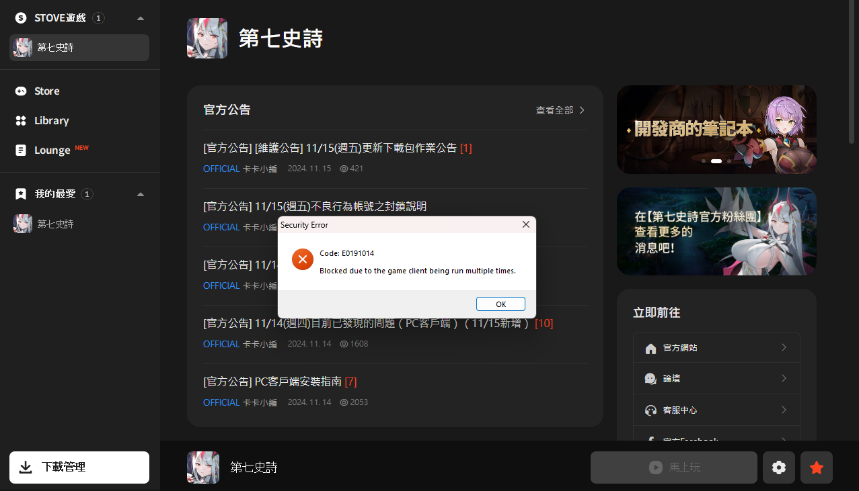Click the home icon beside 官方網站

tap(650, 348)
